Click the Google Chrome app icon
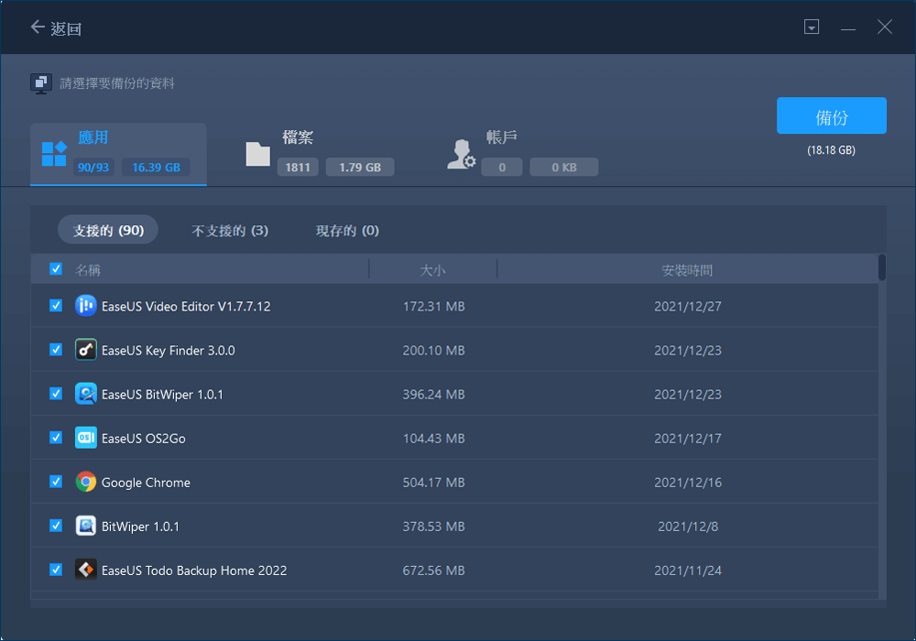Image resolution: width=916 pixels, height=641 pixels. [x=86, y=482]
